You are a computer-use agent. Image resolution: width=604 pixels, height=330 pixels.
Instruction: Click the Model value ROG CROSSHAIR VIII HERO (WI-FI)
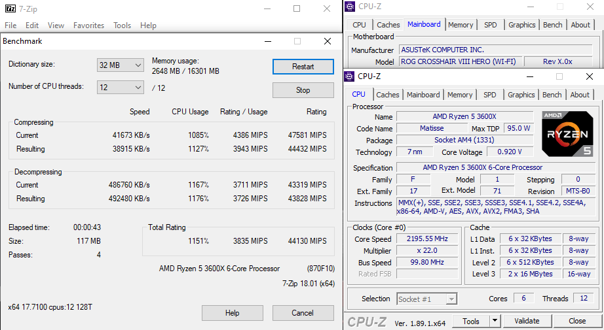click(461, 61)
